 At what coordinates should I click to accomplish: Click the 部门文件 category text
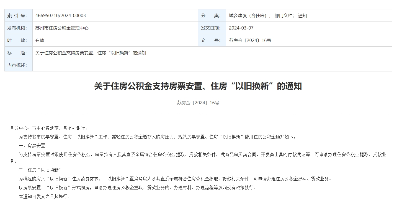point(284,15)
